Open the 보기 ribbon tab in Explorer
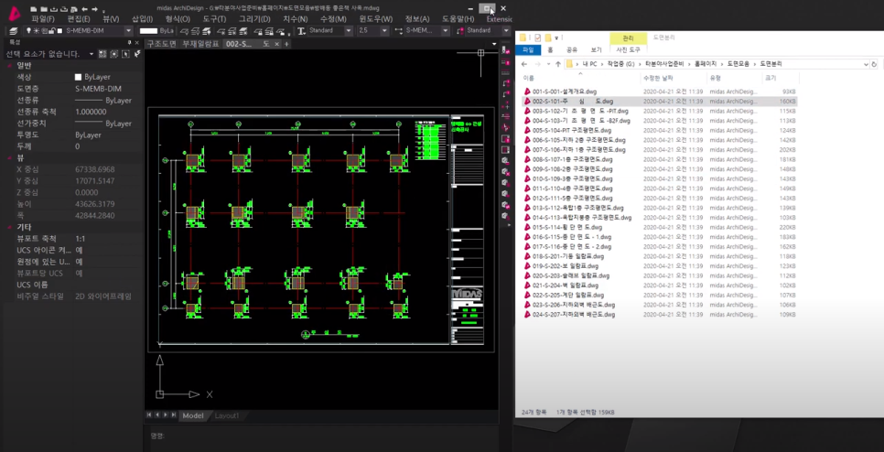The image size is (884, 452). 596,49
